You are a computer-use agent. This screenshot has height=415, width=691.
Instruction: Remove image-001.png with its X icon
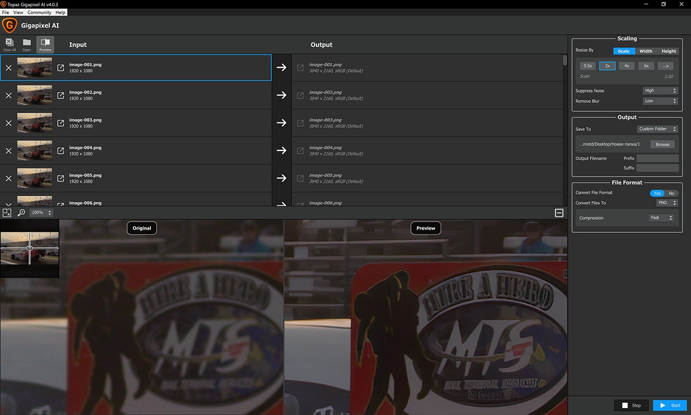click(x=9, y=68)
